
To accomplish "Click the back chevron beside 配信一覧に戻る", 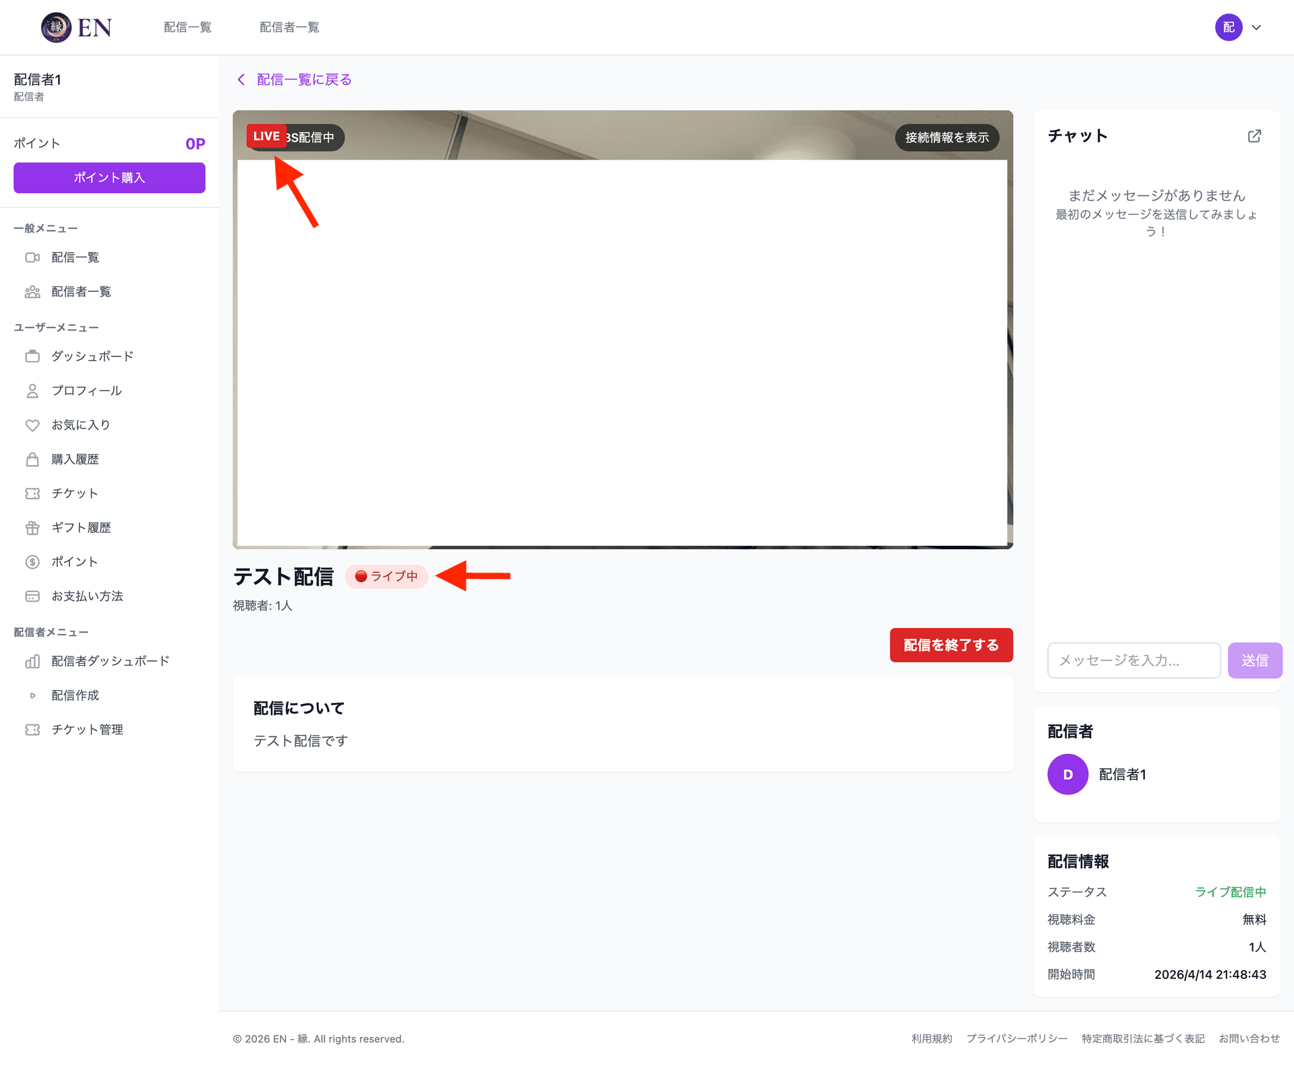I will (241, 80).
